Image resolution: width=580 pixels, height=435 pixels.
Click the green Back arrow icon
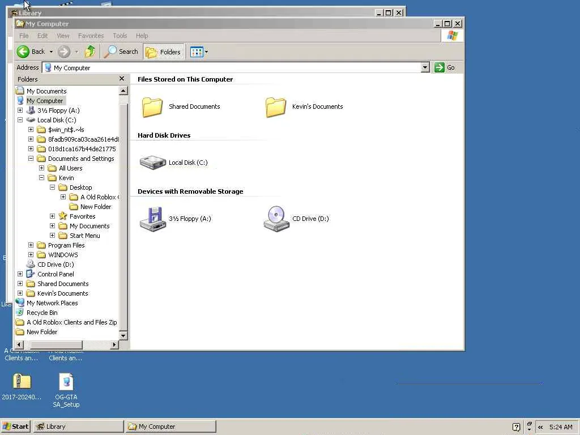(23, 52)
